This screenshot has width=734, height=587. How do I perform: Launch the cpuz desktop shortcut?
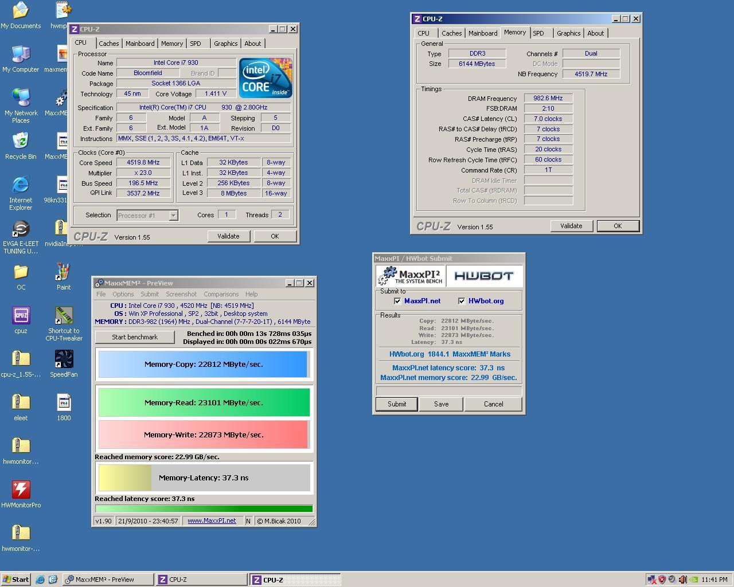click(x=21, y=320)
